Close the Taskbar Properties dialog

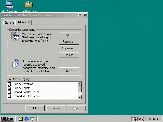pyautogui.click(x=85, y=15)
